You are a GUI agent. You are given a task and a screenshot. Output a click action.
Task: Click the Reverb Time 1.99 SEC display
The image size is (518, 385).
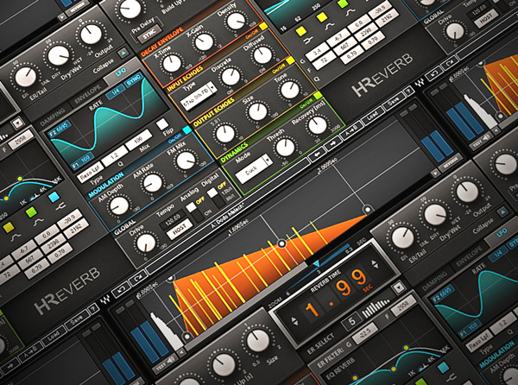click(338, 293)
